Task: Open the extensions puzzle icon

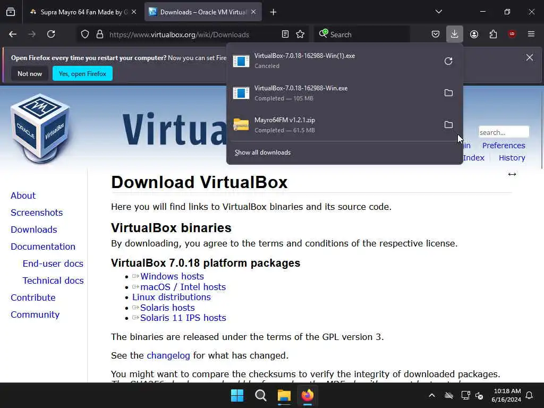Action: tap(494, 35)
